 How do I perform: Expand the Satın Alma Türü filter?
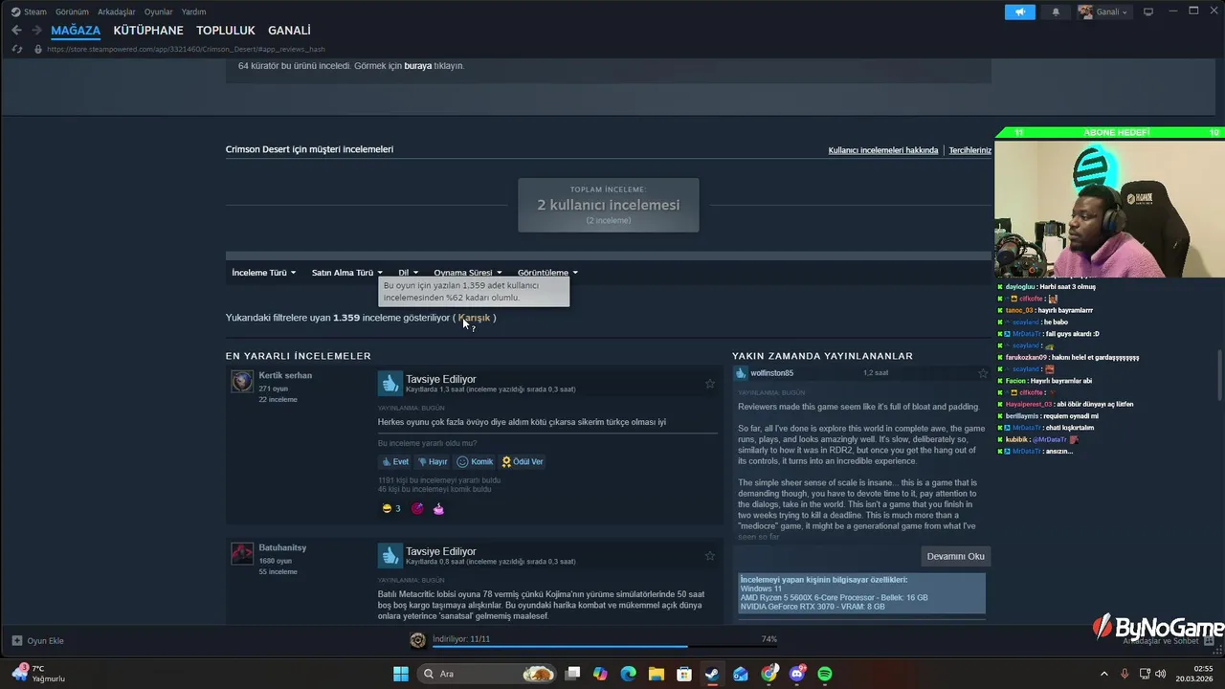click(x=346, y=273)
